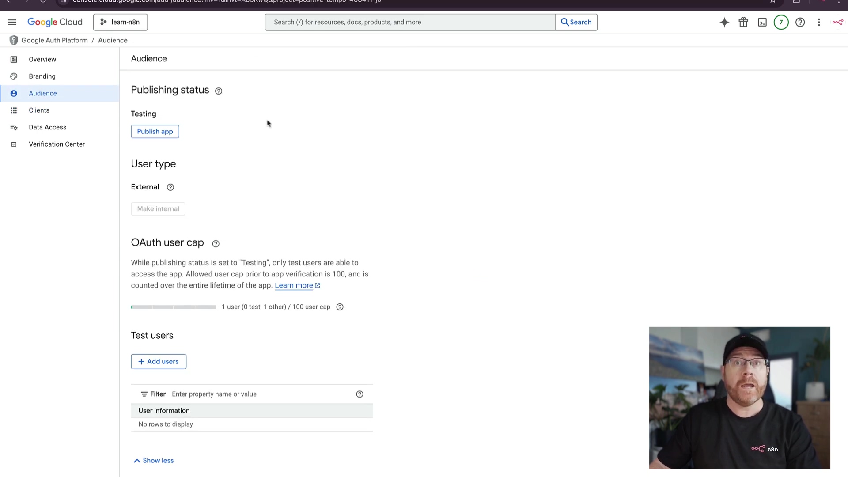848x477 pixels.
Task: Open the hamburger navigation menu
Action: (12, 22)
